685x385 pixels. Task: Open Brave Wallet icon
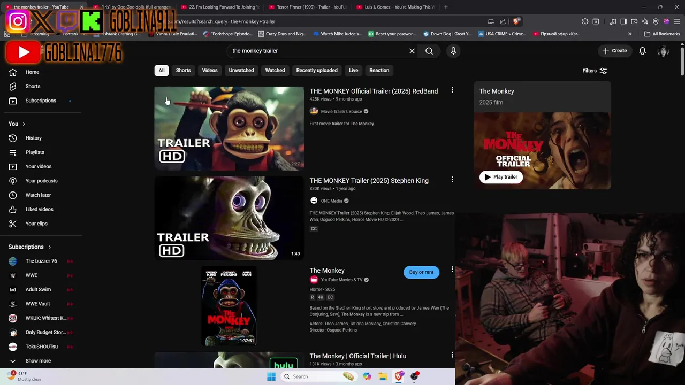[634, 21]
